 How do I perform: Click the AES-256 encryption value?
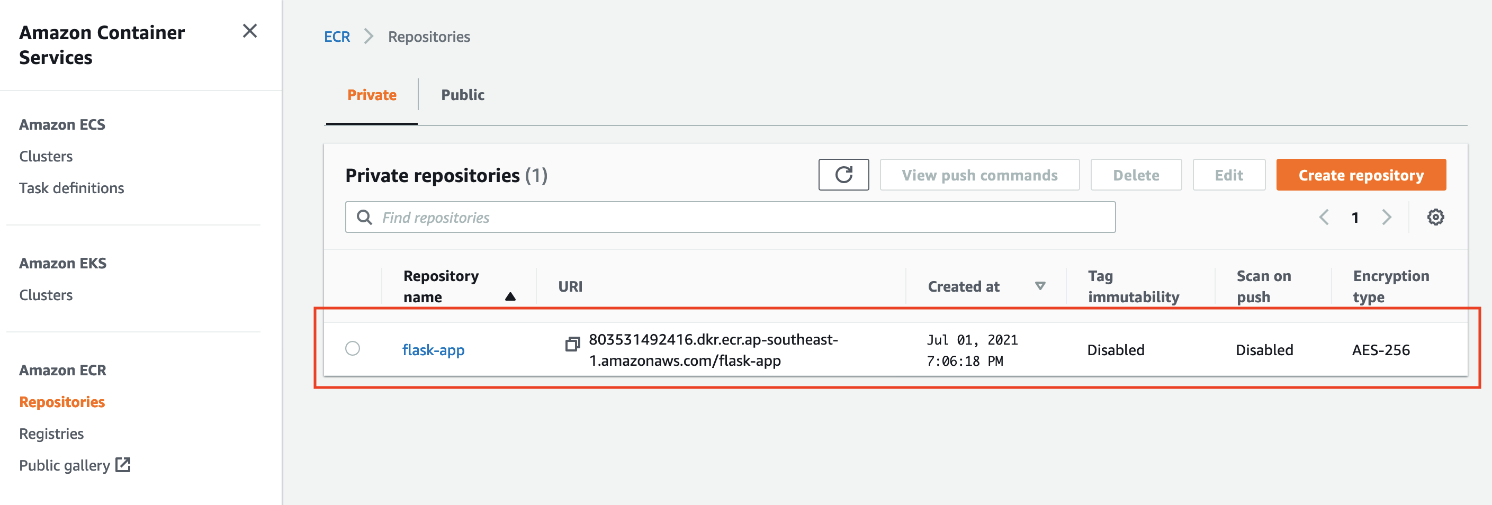click(x=1381, y=350)
